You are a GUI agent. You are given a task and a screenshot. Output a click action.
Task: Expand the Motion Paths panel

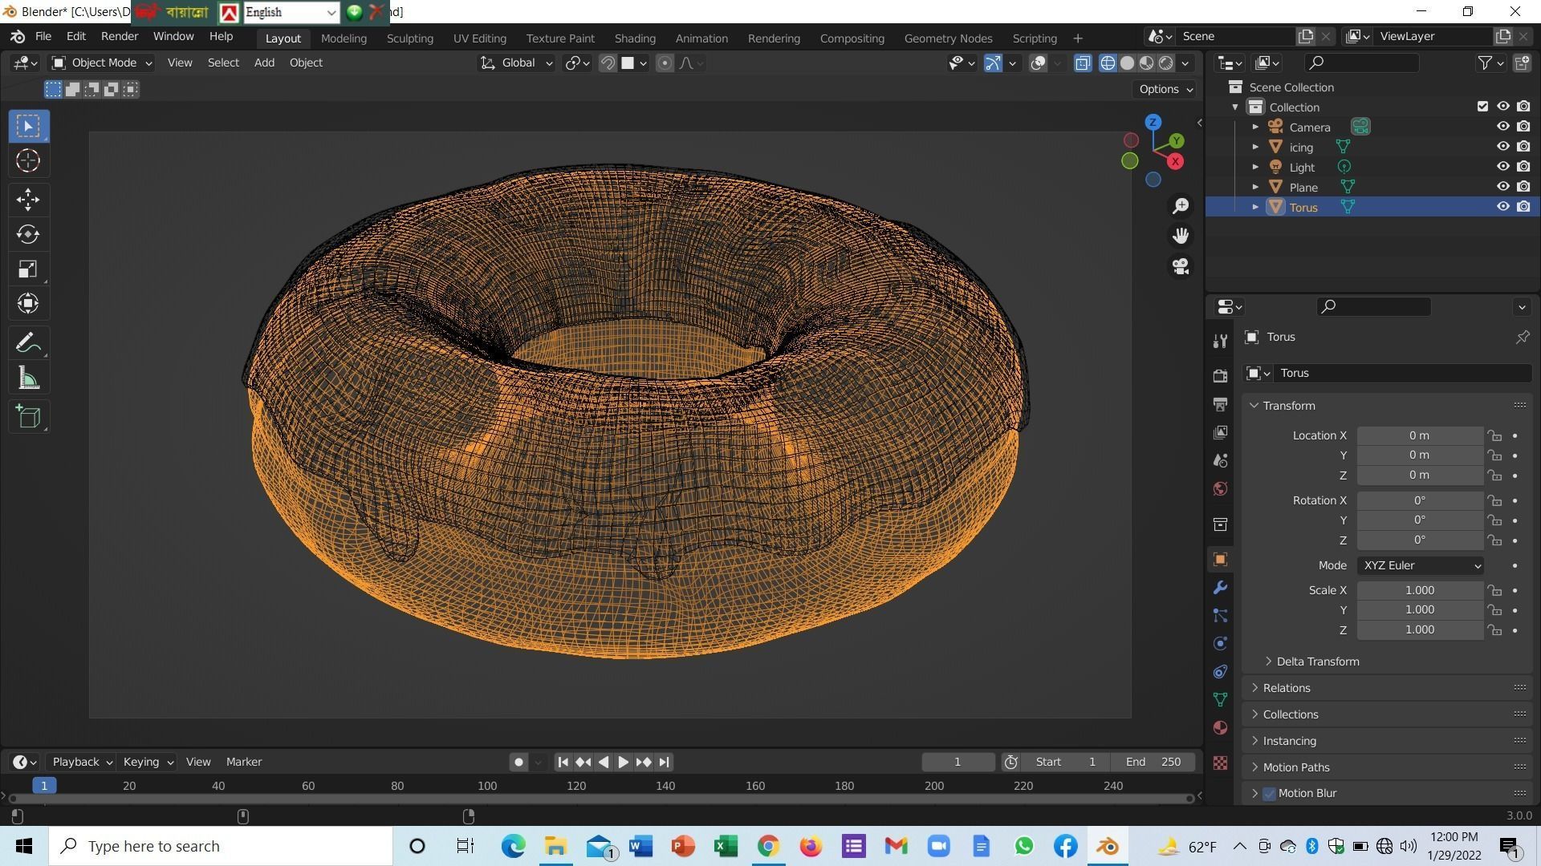pyautogui.click(x=1295, y=767)
